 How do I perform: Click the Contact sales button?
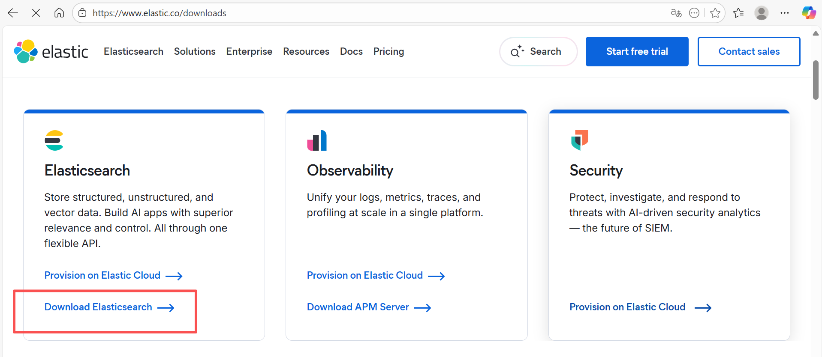749,51
